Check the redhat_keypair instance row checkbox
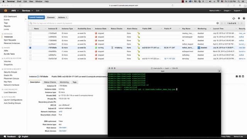Image resolution: width=247 pixels, height=139 pixels. tap(30, 44)
